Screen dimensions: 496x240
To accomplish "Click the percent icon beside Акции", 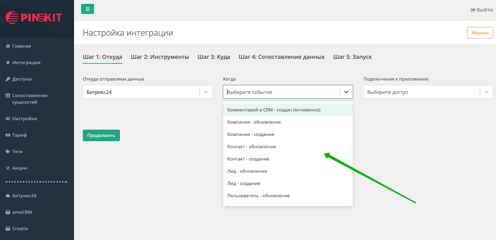I will pos(8,168).
